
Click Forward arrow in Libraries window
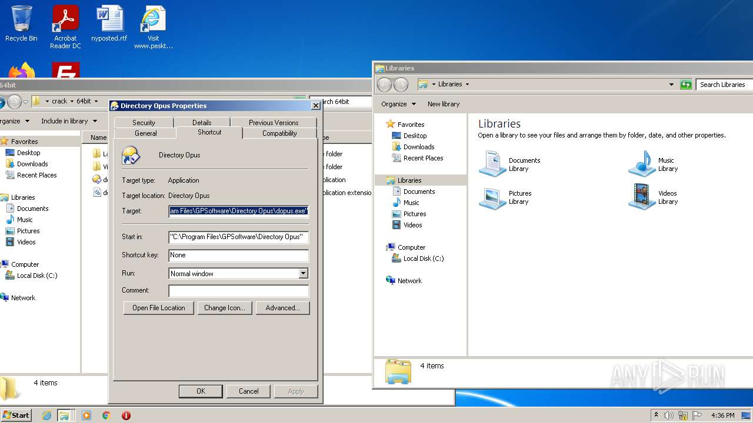(x=401, y=85)
